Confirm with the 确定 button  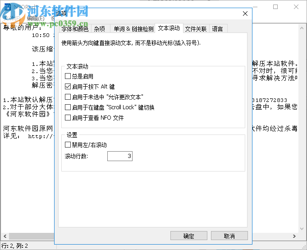click(189, 236)
